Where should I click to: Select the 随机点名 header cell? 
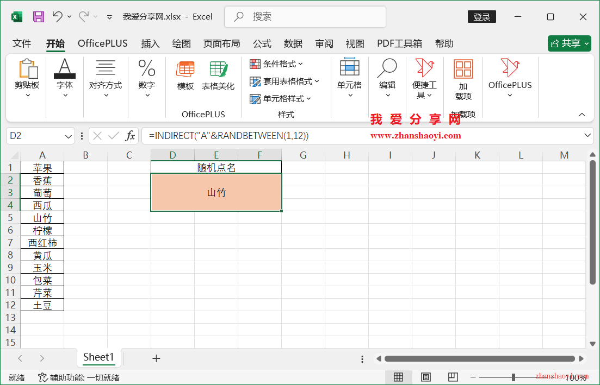pyautogui.click(x=216, y=168)
